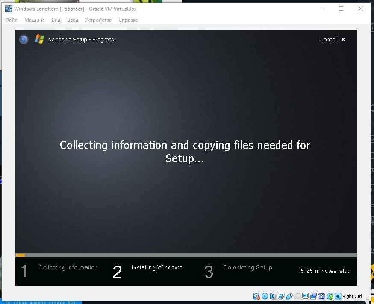Viewport: 374px width, 304px height.
Task: Click the virtualization CPU chip icon
Action: click(322, 296)
